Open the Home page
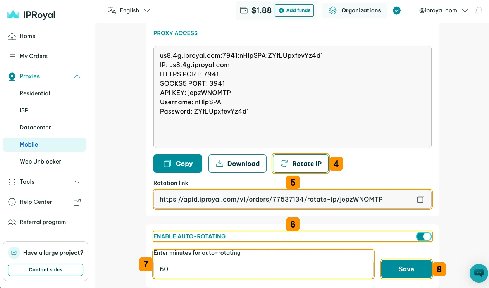Image resolution: width=489 pixels, height=288 pixels. coord(28,36)
